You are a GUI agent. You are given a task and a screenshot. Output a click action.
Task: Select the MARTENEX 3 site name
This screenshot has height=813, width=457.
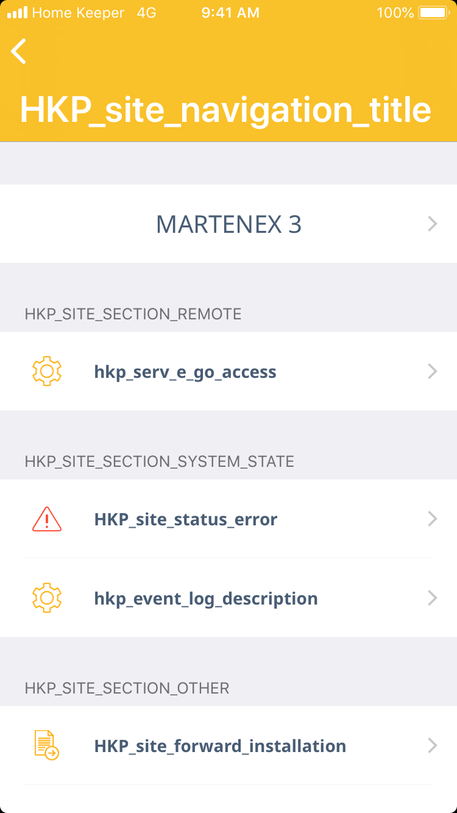(228, 224)
